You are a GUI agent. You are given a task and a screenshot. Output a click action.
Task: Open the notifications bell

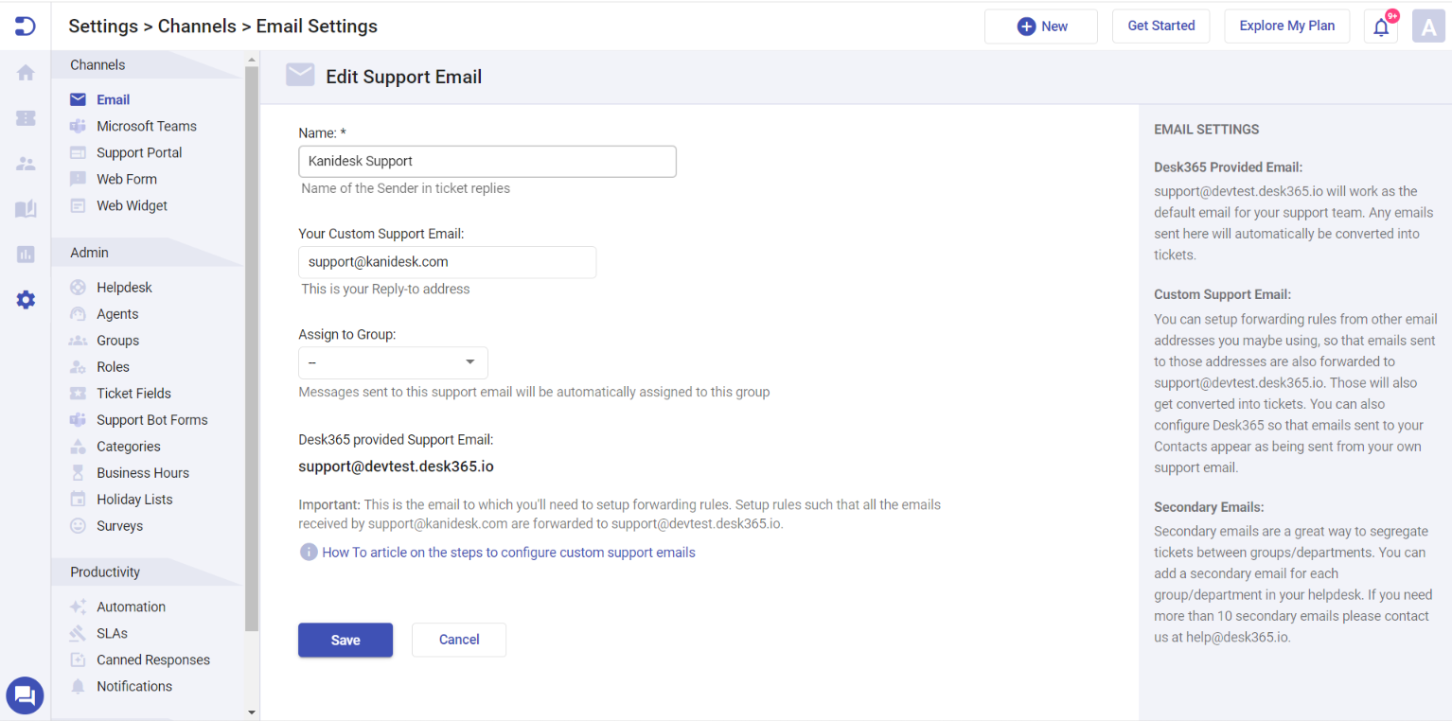pyautogui.click(x=1380, y=26)
